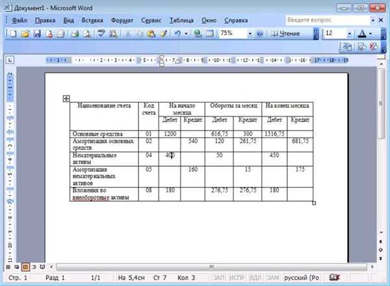
Task: Open the Формат menu
Action: pos(122,20)
